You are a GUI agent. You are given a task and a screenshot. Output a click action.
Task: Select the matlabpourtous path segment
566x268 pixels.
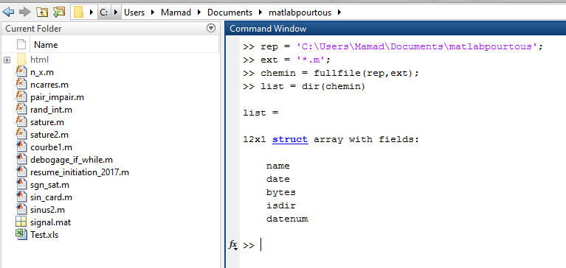(300, 13)
